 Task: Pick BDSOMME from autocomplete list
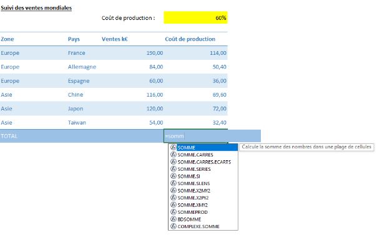[x=203, y=219]
